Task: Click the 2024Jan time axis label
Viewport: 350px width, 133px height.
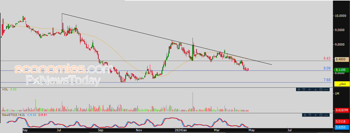Action: coord(181,131)
